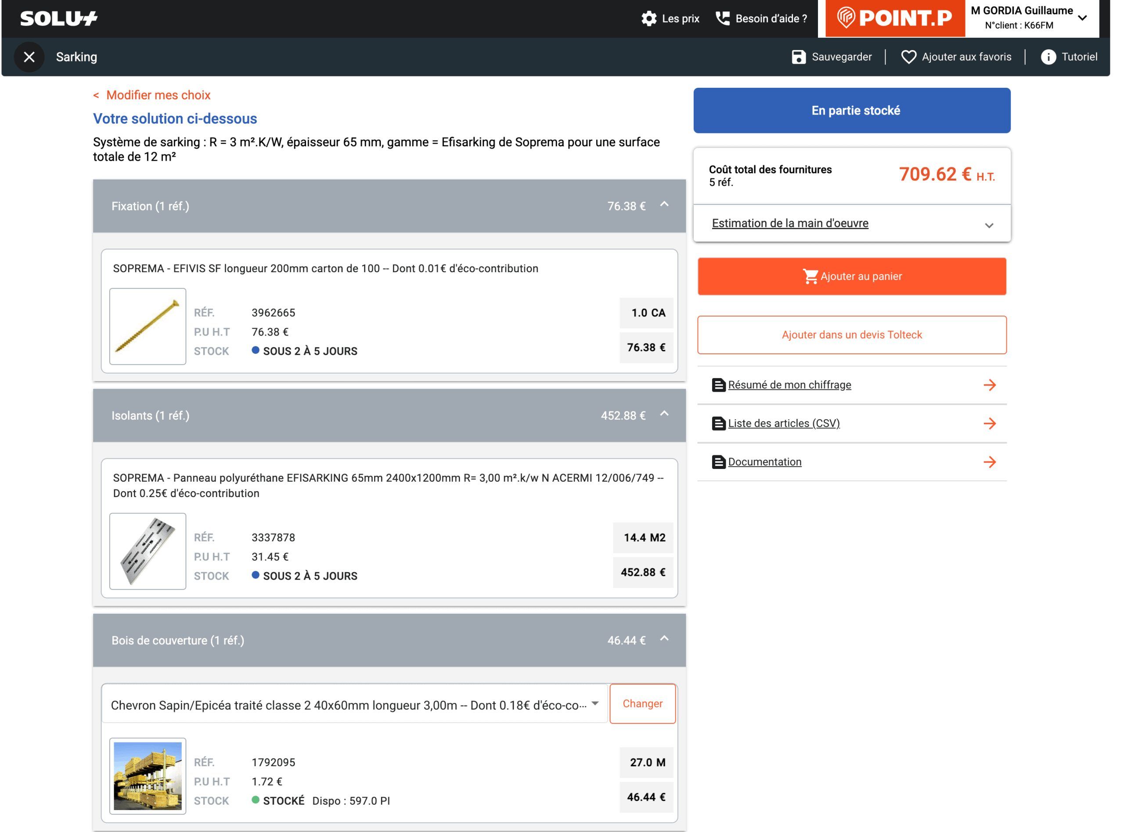This screenshot has width=1124, height=832.
Task: Click the Sauvegarder floppy disk icon
Action: (799, 57)
